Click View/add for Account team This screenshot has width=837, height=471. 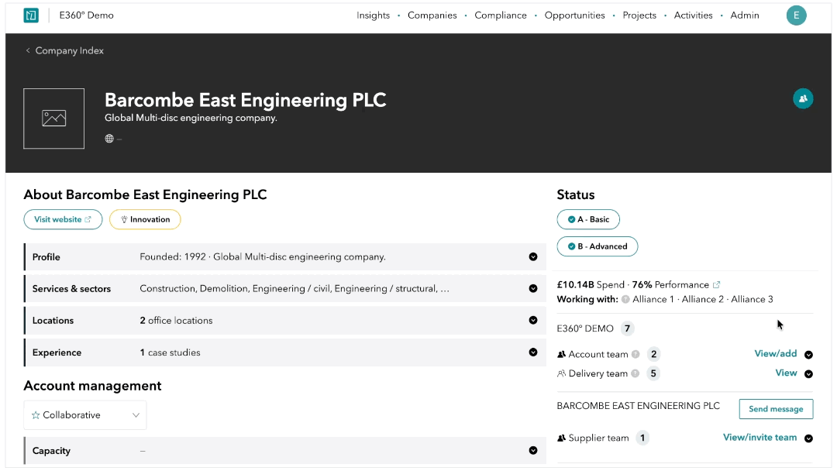[775, 354]
